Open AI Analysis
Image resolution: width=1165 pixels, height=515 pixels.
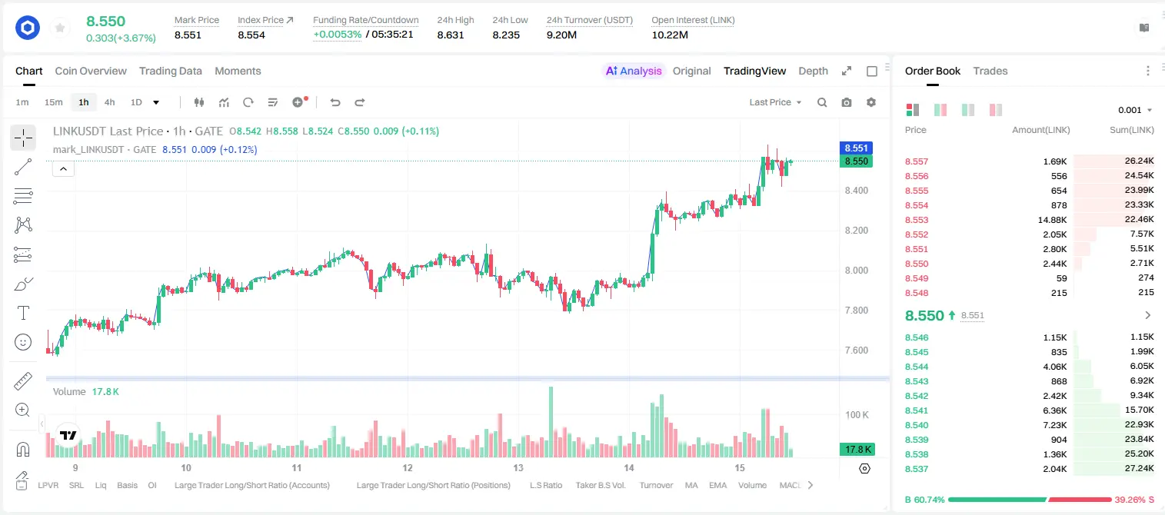tap(633, 71)
